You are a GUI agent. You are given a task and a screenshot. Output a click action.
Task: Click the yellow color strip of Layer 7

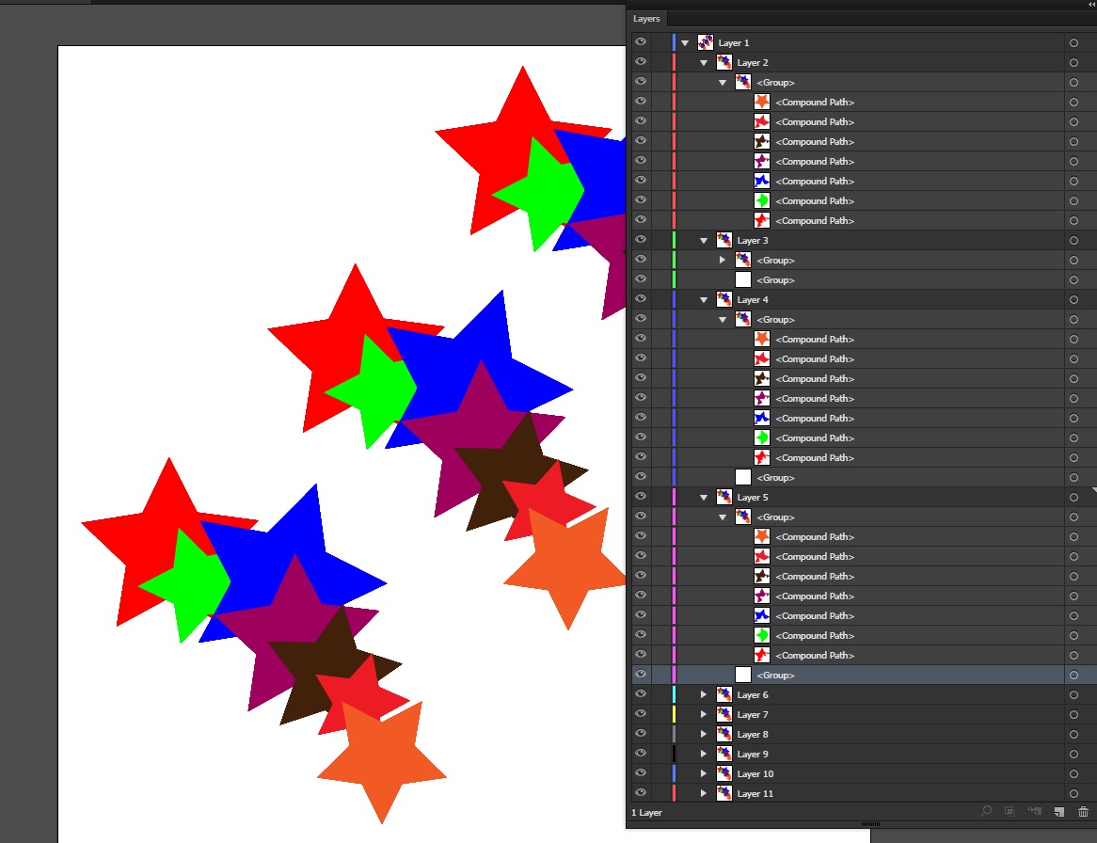pos(675,715)
